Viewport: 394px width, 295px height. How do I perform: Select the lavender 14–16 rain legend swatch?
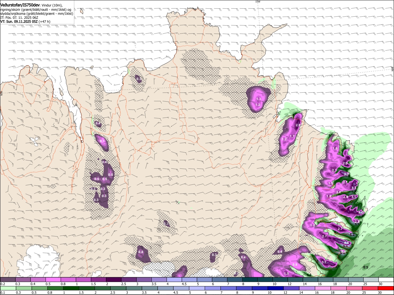click(x=308, y=288)
